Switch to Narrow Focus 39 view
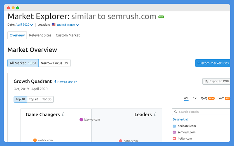 54,63
